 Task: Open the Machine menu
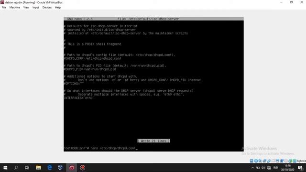click(15, 8)
